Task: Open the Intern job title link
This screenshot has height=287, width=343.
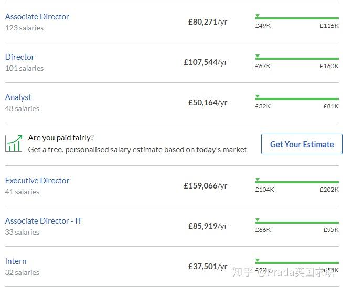Action: coord(16,261)
